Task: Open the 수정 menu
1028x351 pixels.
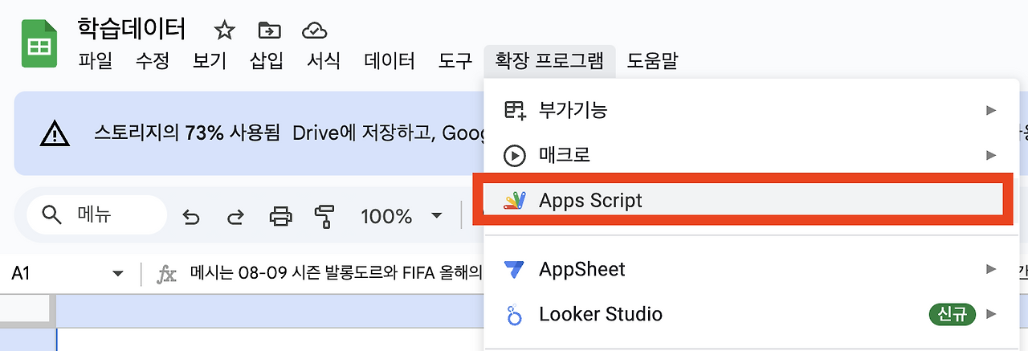Action: (x=153, y=61)
